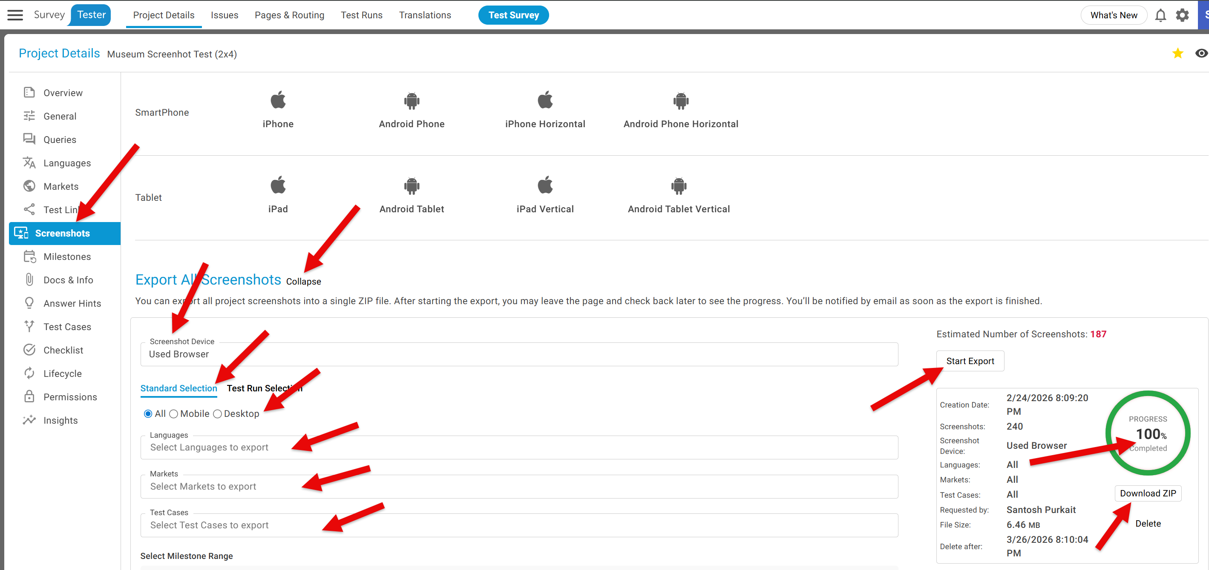The width and height of the screenshot is (1209, 570).
Task: Click the Download ZIP button
Action: 1148,493
